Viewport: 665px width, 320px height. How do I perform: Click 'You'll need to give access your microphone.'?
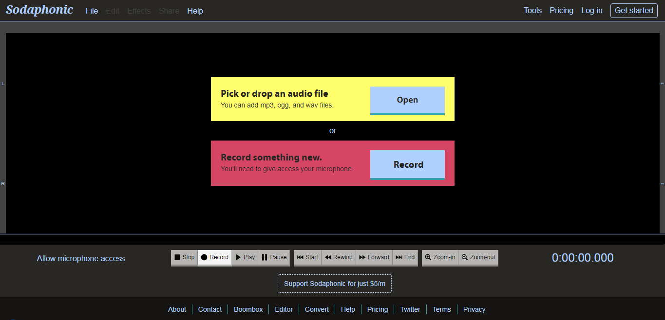[x=287, y=169]
